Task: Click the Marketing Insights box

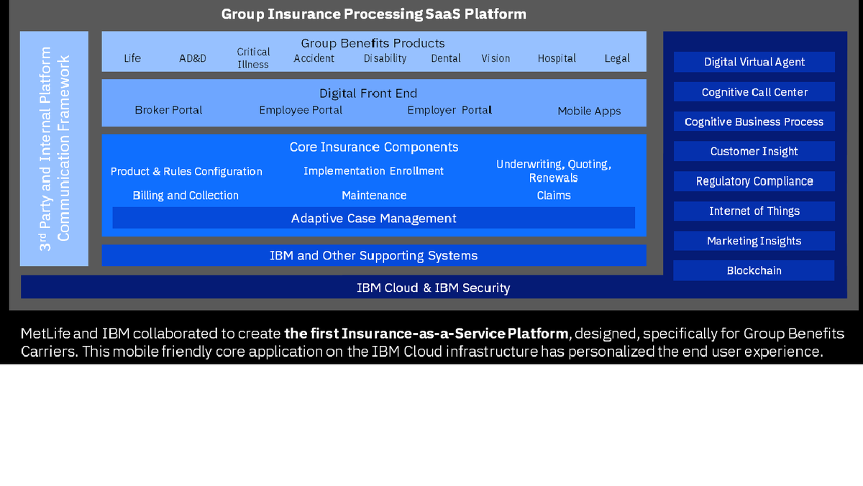Action: click(754, 241)
